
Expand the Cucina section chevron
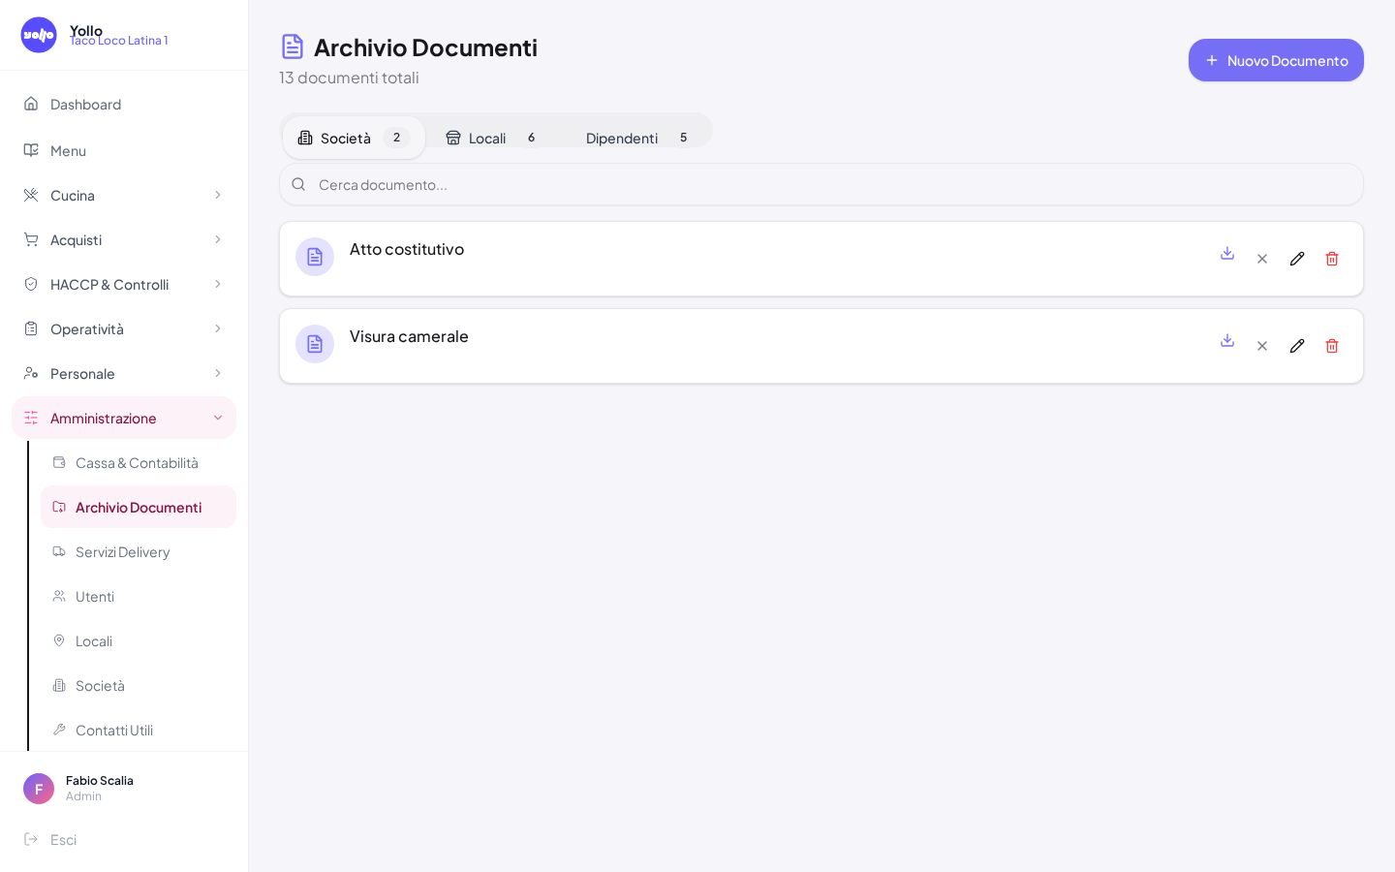coord(218,195)
